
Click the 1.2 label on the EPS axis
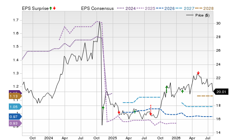(x=16, y=86)
